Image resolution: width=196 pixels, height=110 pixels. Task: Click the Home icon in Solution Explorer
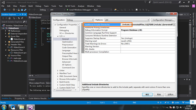[10, 18]
